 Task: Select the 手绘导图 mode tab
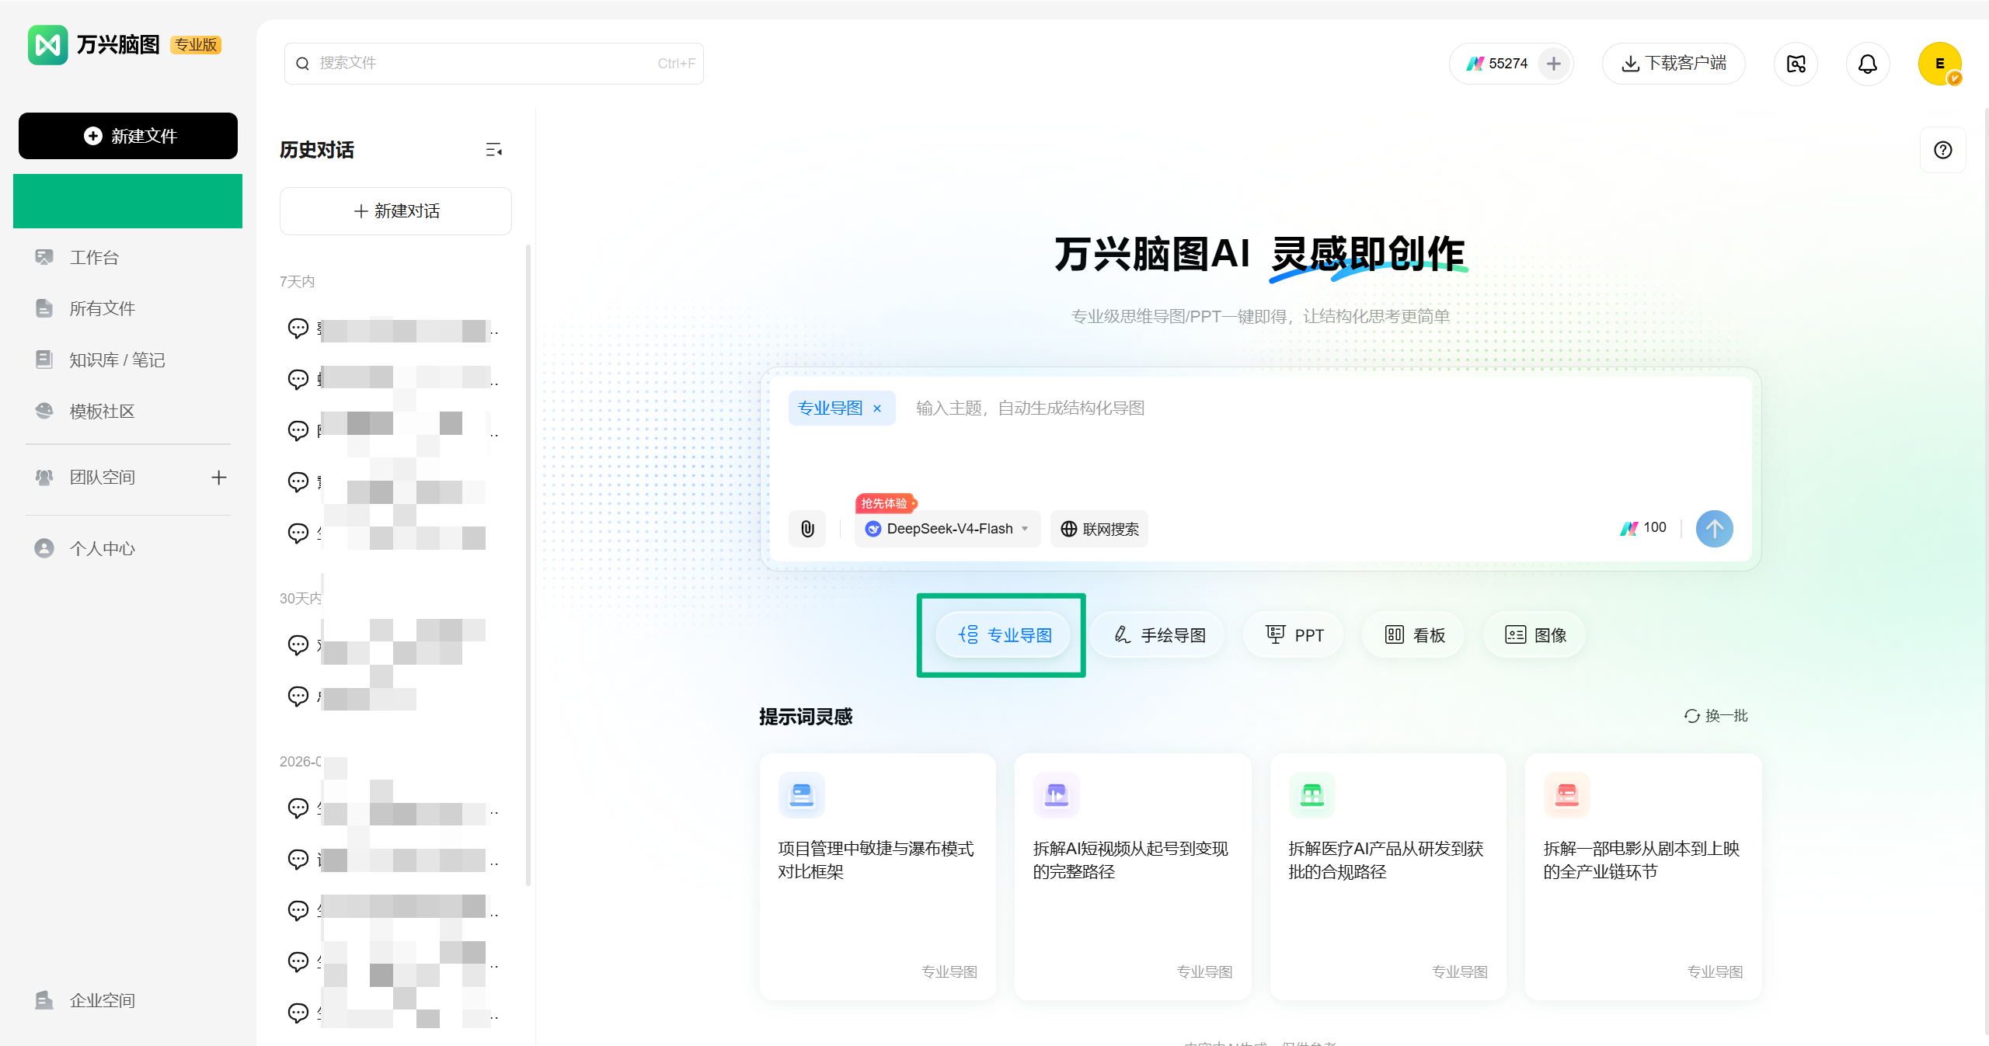coord(1158,635)
